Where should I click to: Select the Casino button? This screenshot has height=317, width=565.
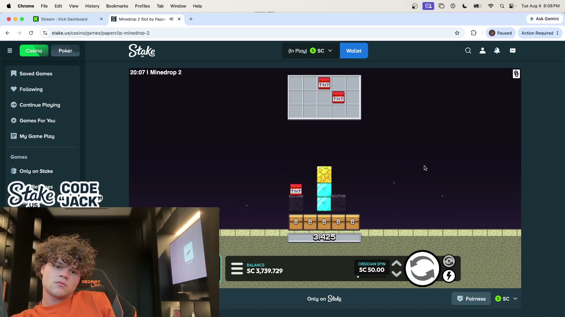pyautogui.click(x=34, y=51)
